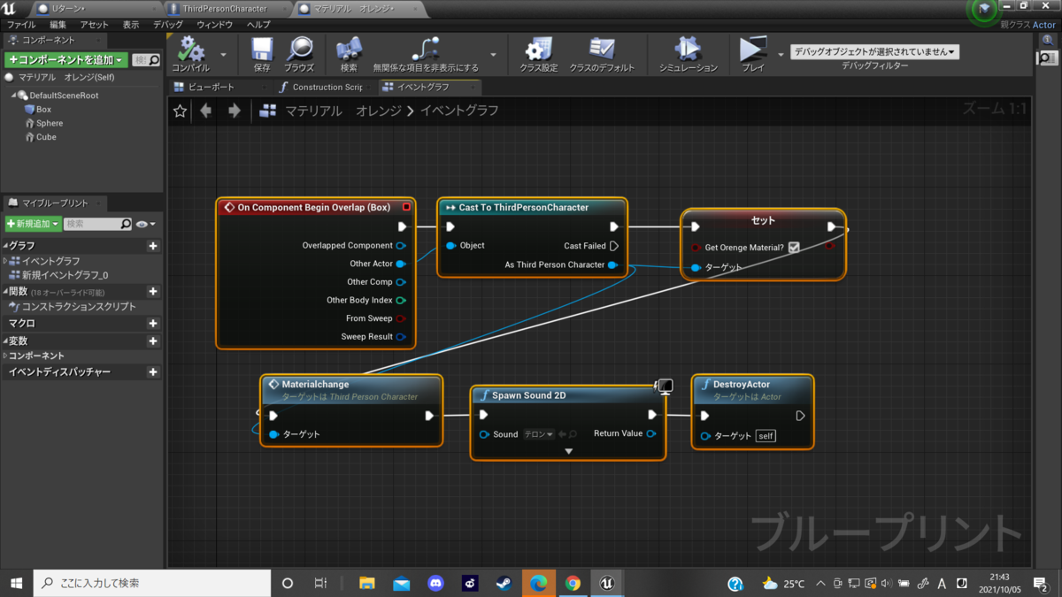1062x597 pixels.
Task: Open the Edit (編集) menu
Action: tap(58, 25)
